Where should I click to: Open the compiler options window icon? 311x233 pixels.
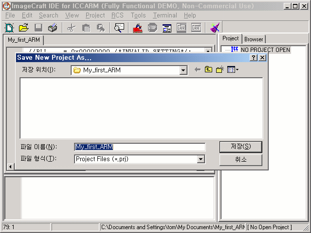[x=167, y=28]
